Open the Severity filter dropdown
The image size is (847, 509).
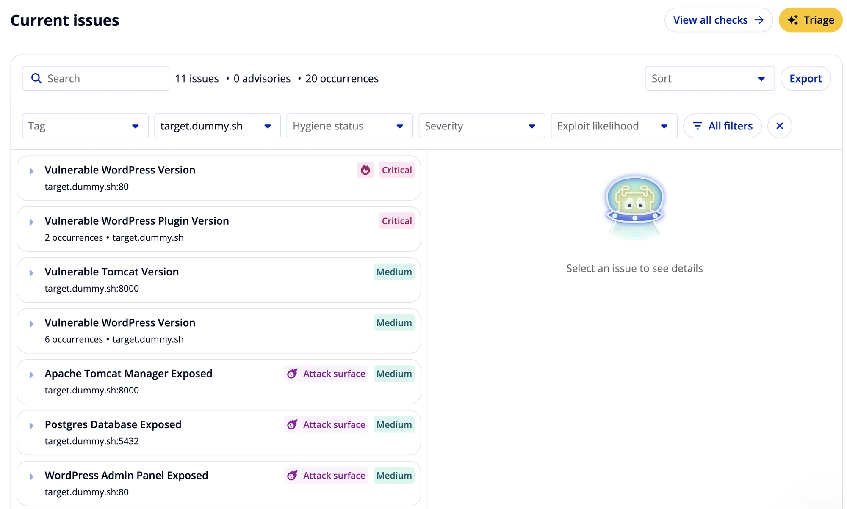tap(482, 126)
